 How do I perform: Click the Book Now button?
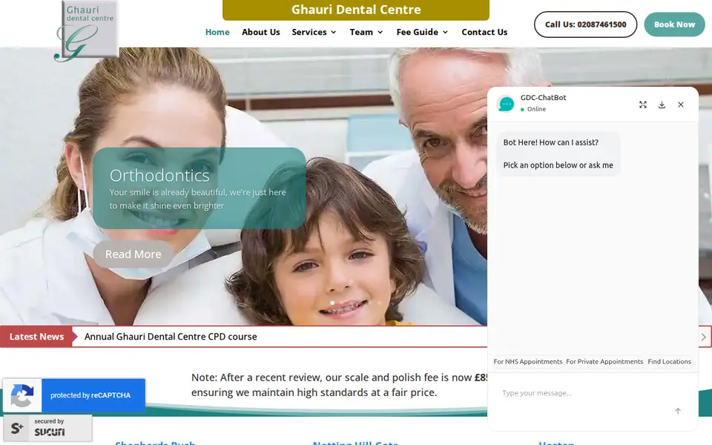click(674, 24)
